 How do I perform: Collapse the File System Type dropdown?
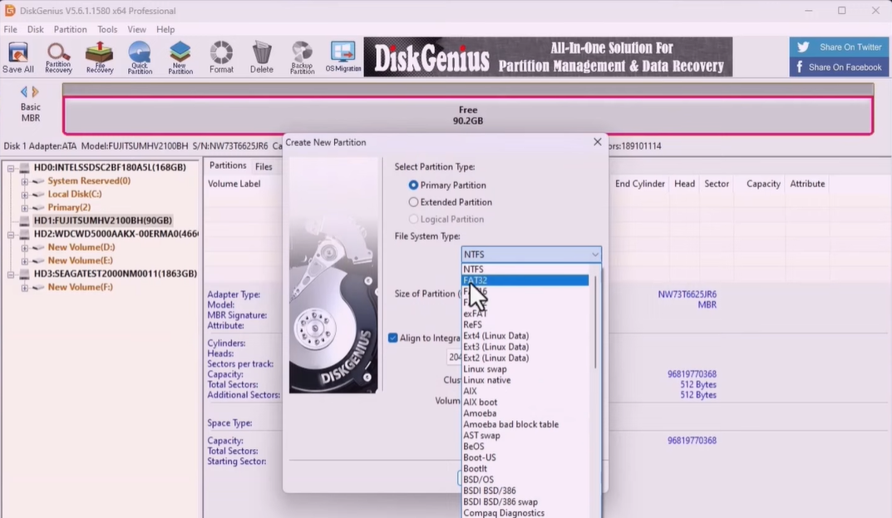(594, 254)
